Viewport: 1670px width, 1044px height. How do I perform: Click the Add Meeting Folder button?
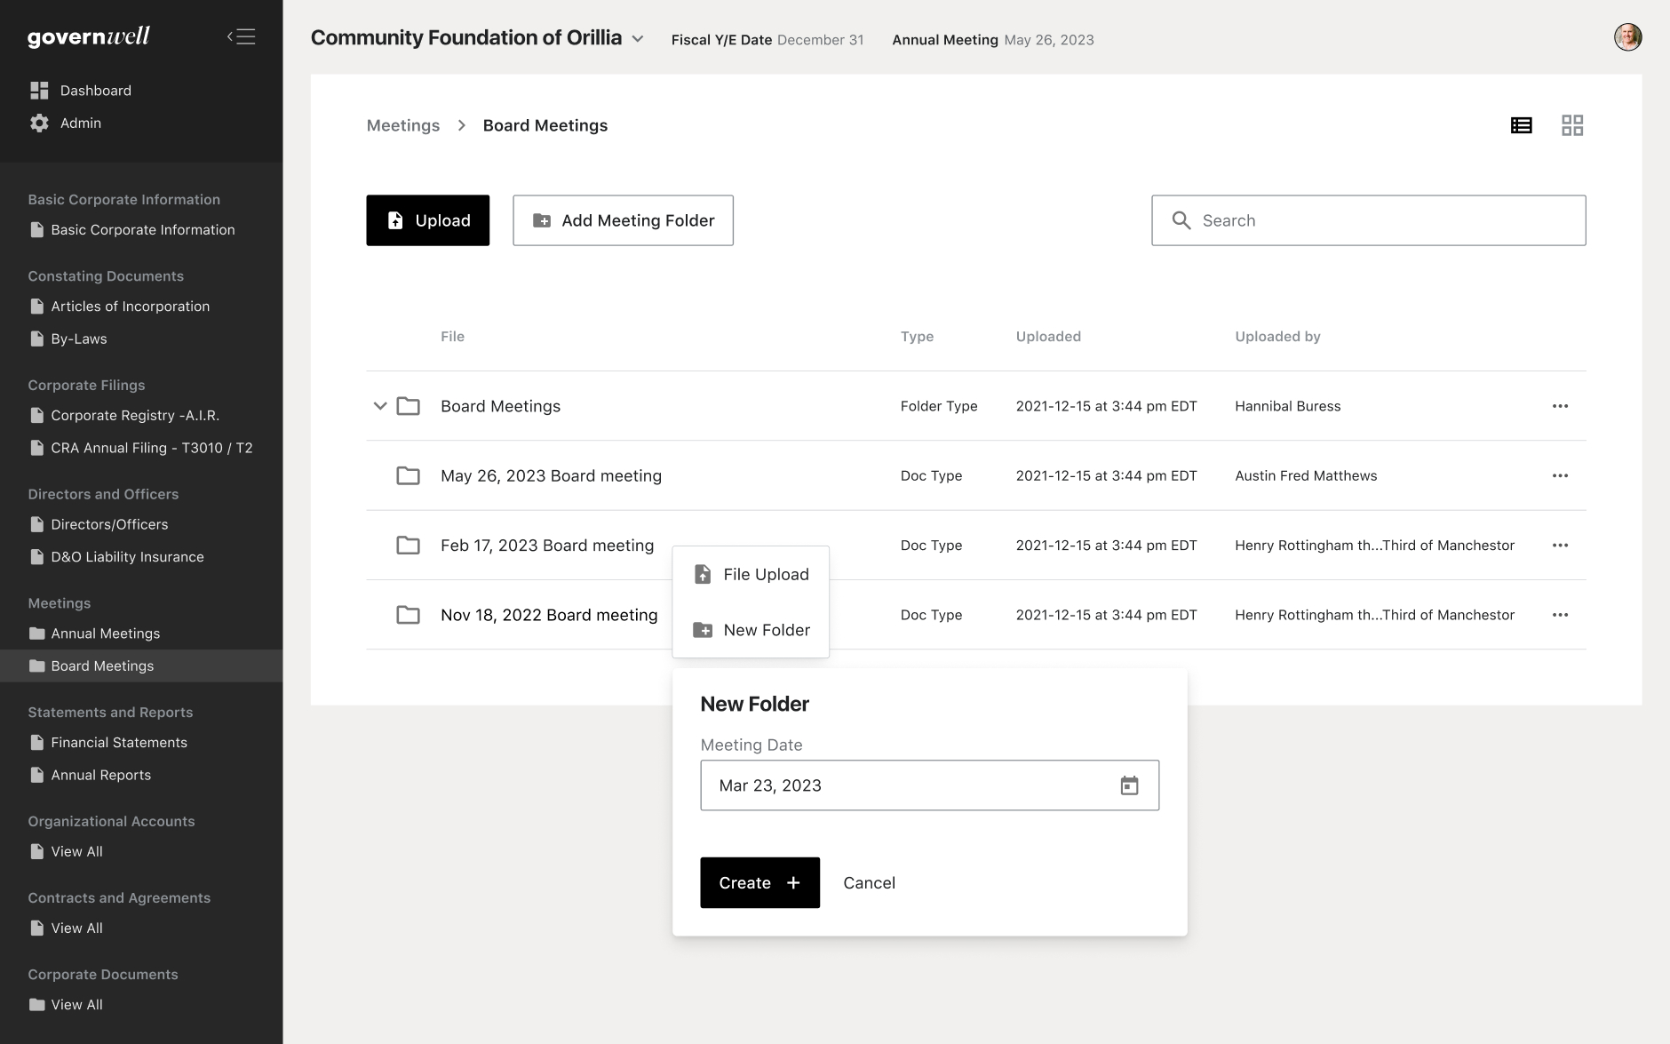(623, 220)
